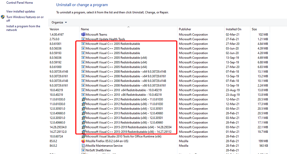The image size is (287, 154).
Task: Click the NirSoft ShellExView icon
Action: click(x=83, y=150)
